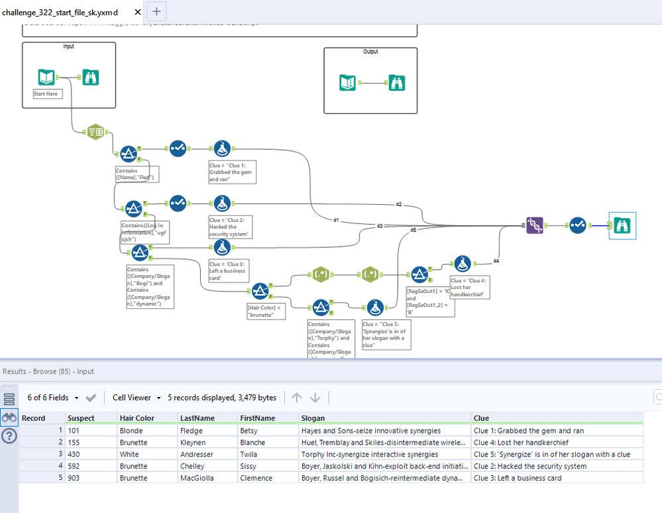Switch results to the metadata list view
Screen dimensions: 662x513
point(9,398)
